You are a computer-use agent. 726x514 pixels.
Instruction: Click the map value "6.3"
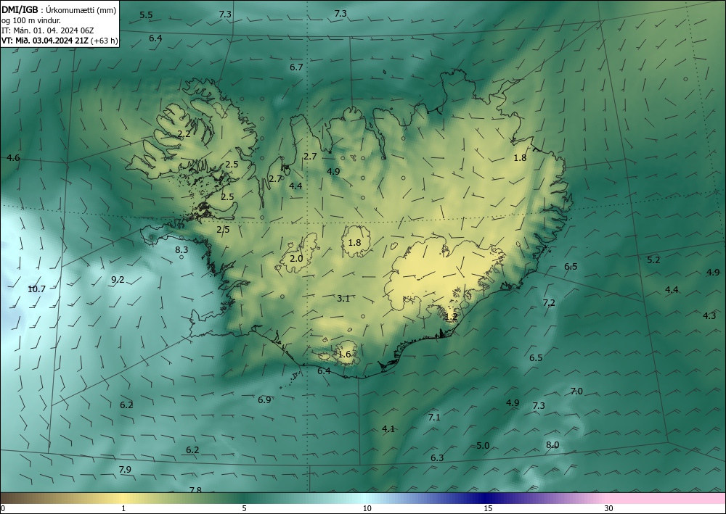coord(437,457)
